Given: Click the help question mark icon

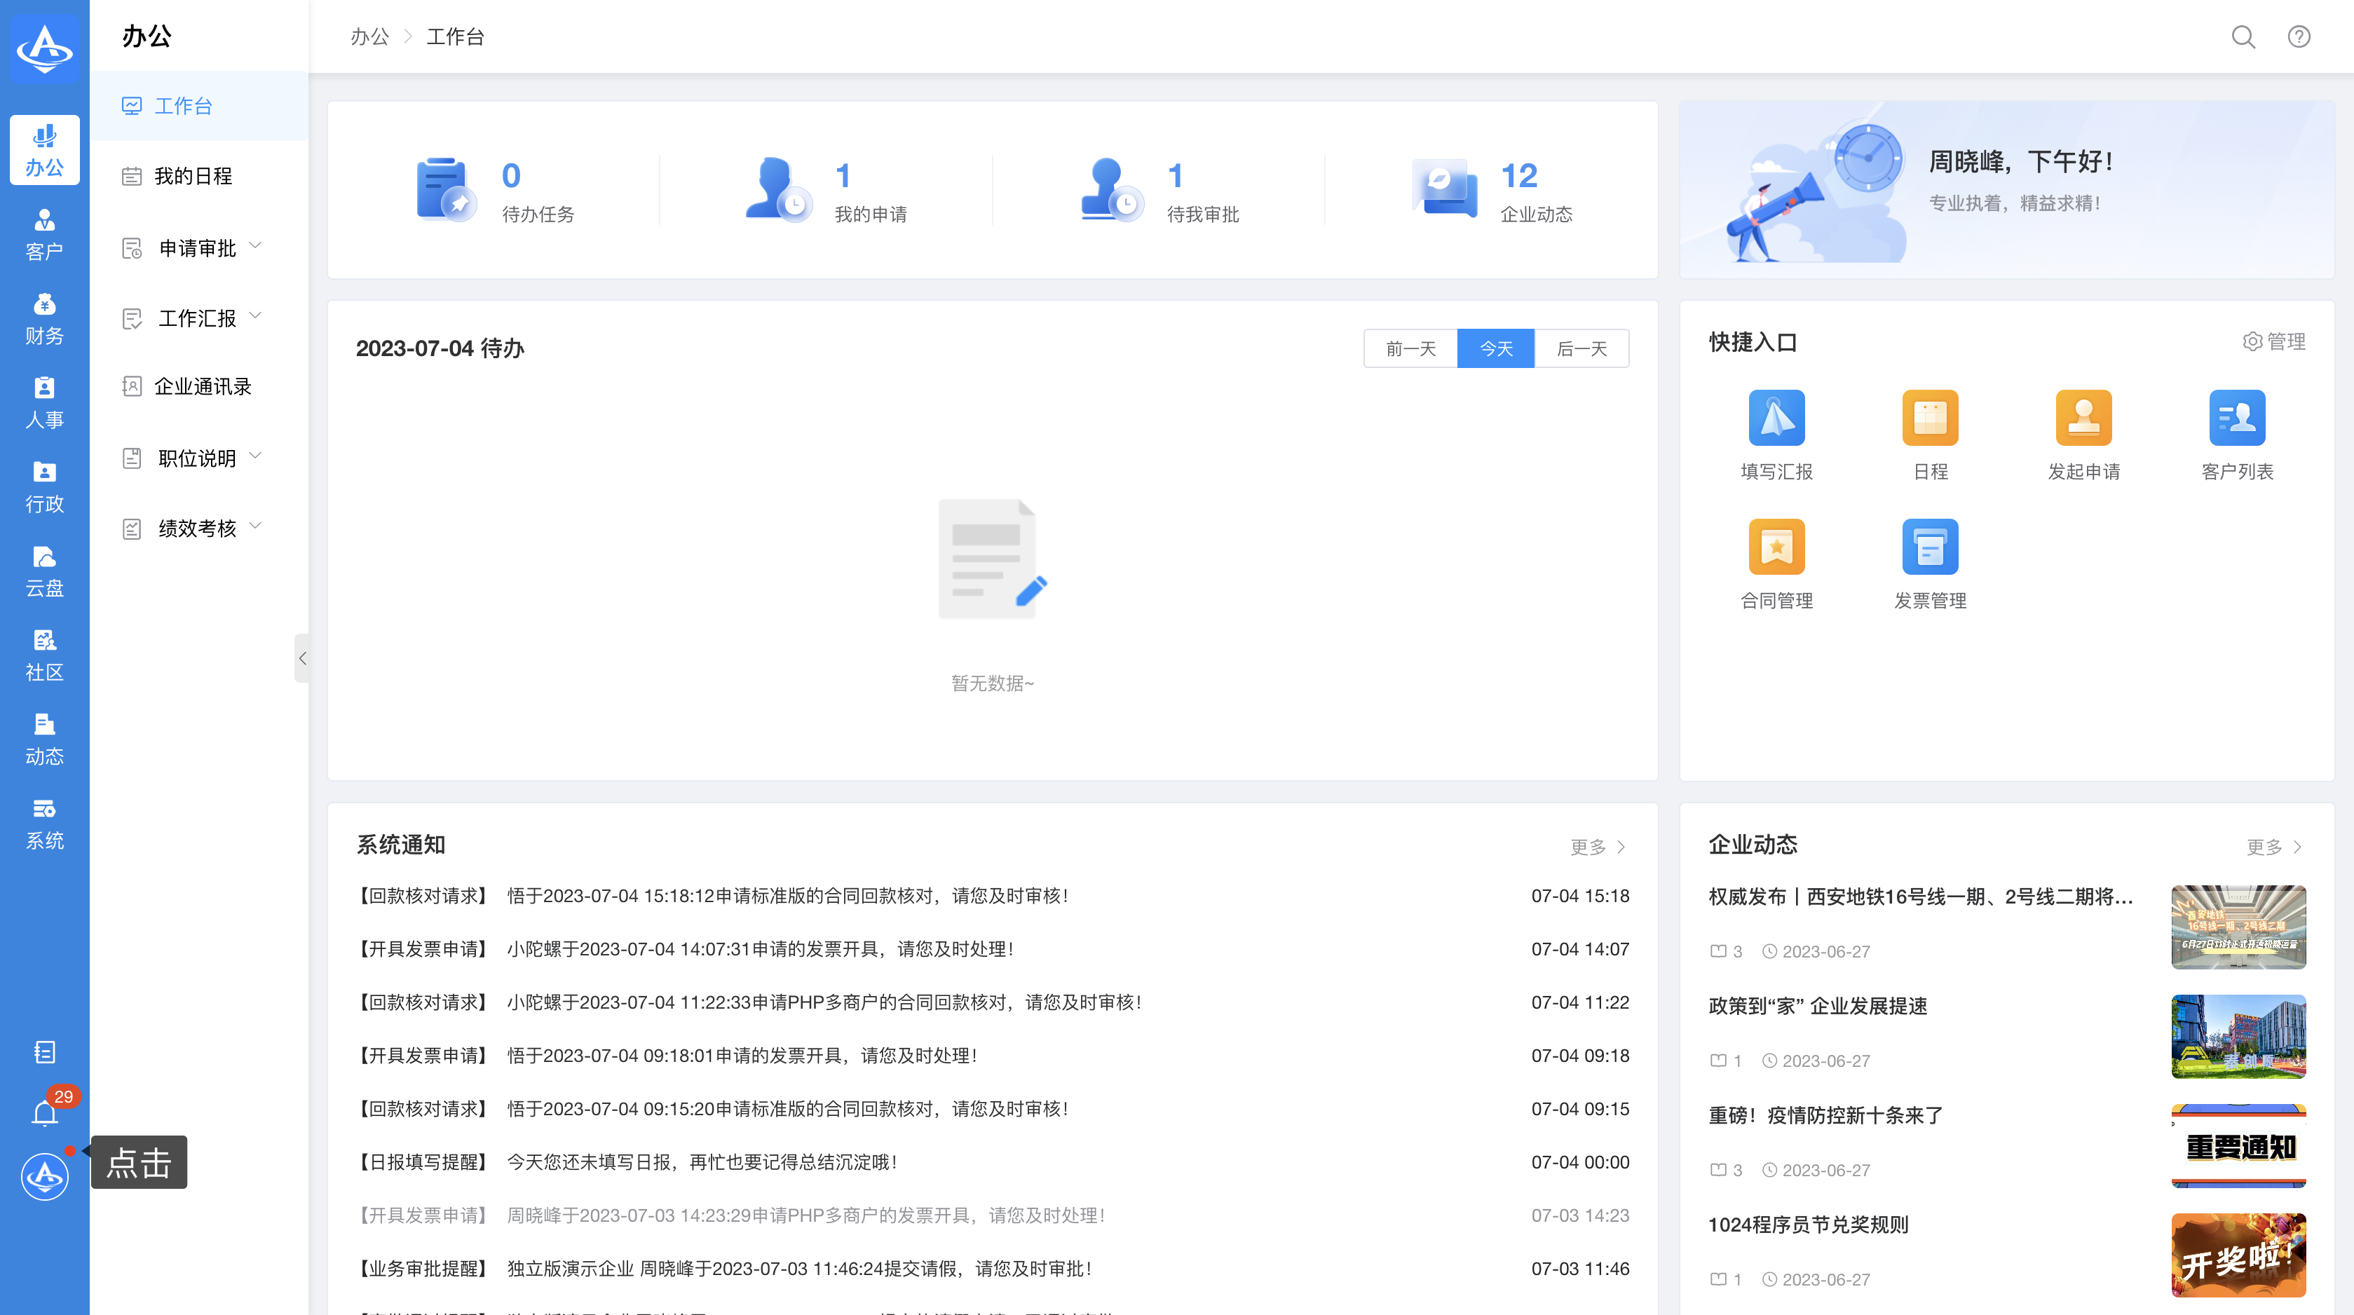Looking at the screenshot, I should [2298, 36].
